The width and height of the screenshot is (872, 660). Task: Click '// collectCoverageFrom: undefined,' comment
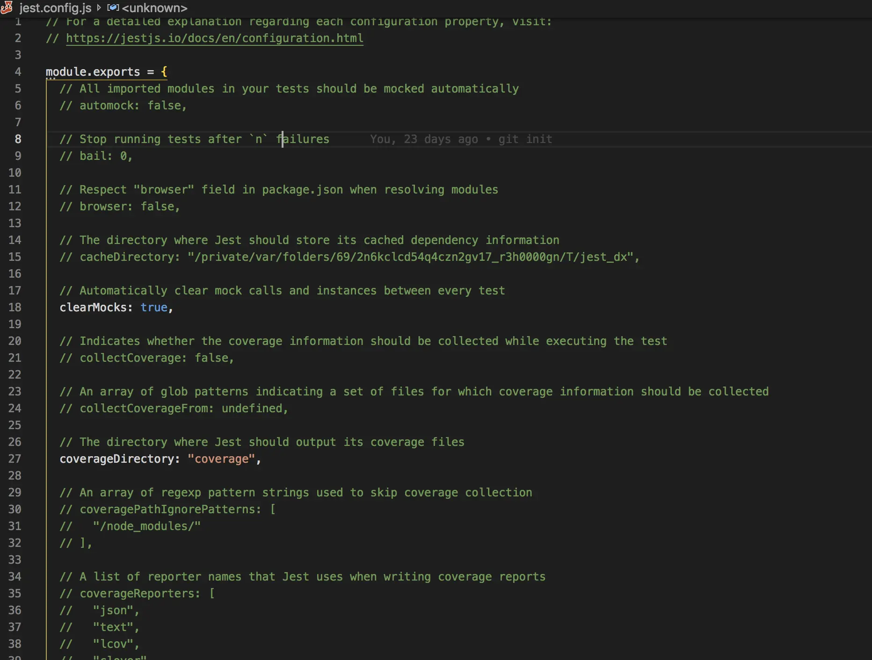coord(174,409)
